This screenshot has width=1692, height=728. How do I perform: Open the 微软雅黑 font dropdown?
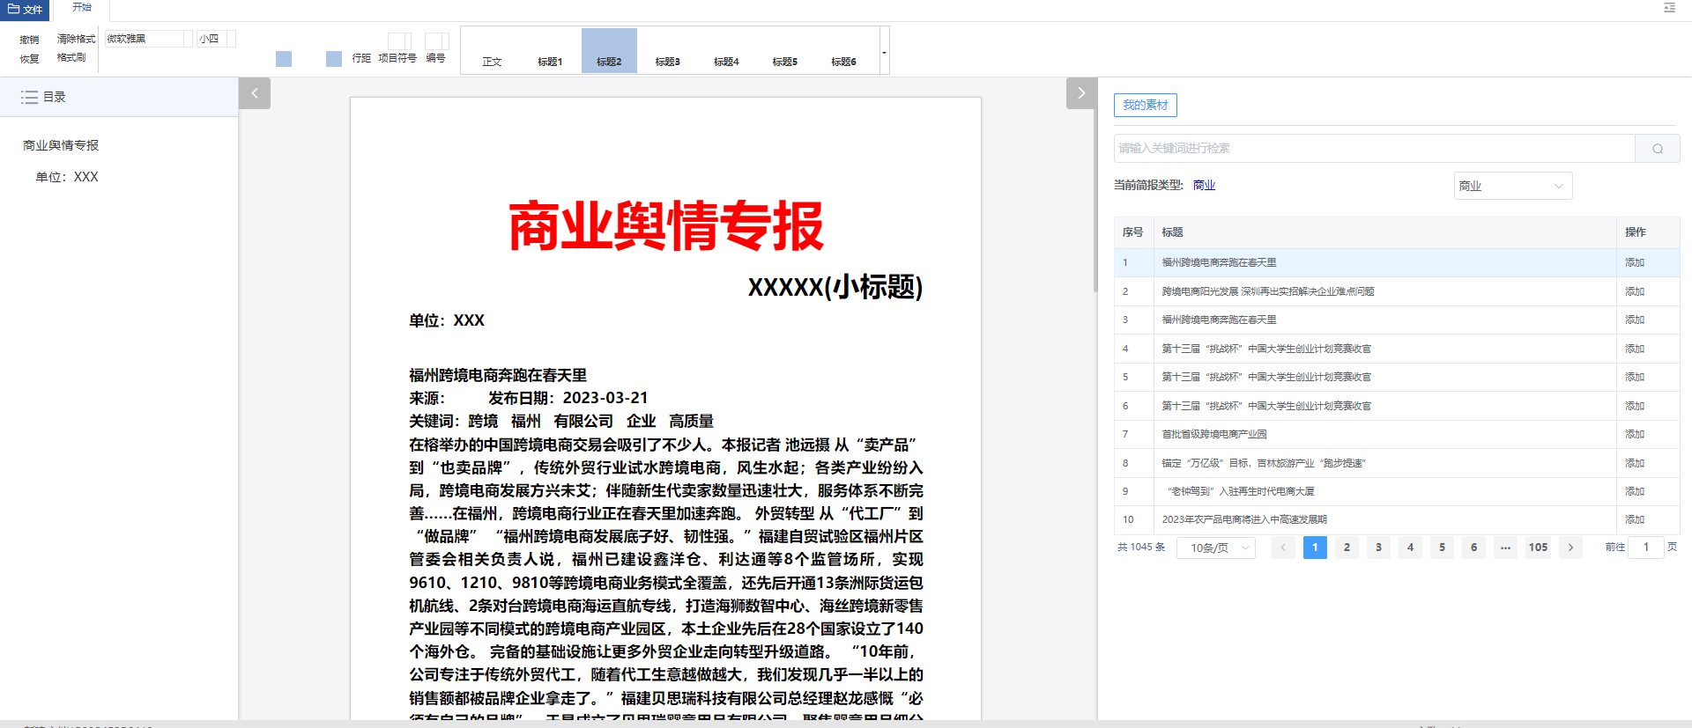click(x=149, y=39)
